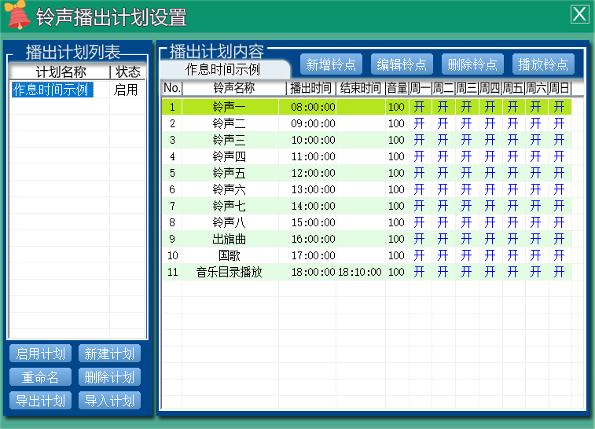Close the 铃声播出计划设置 window

[579, 14]
